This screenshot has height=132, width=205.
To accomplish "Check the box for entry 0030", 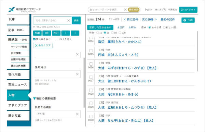I will click(91, 116).
